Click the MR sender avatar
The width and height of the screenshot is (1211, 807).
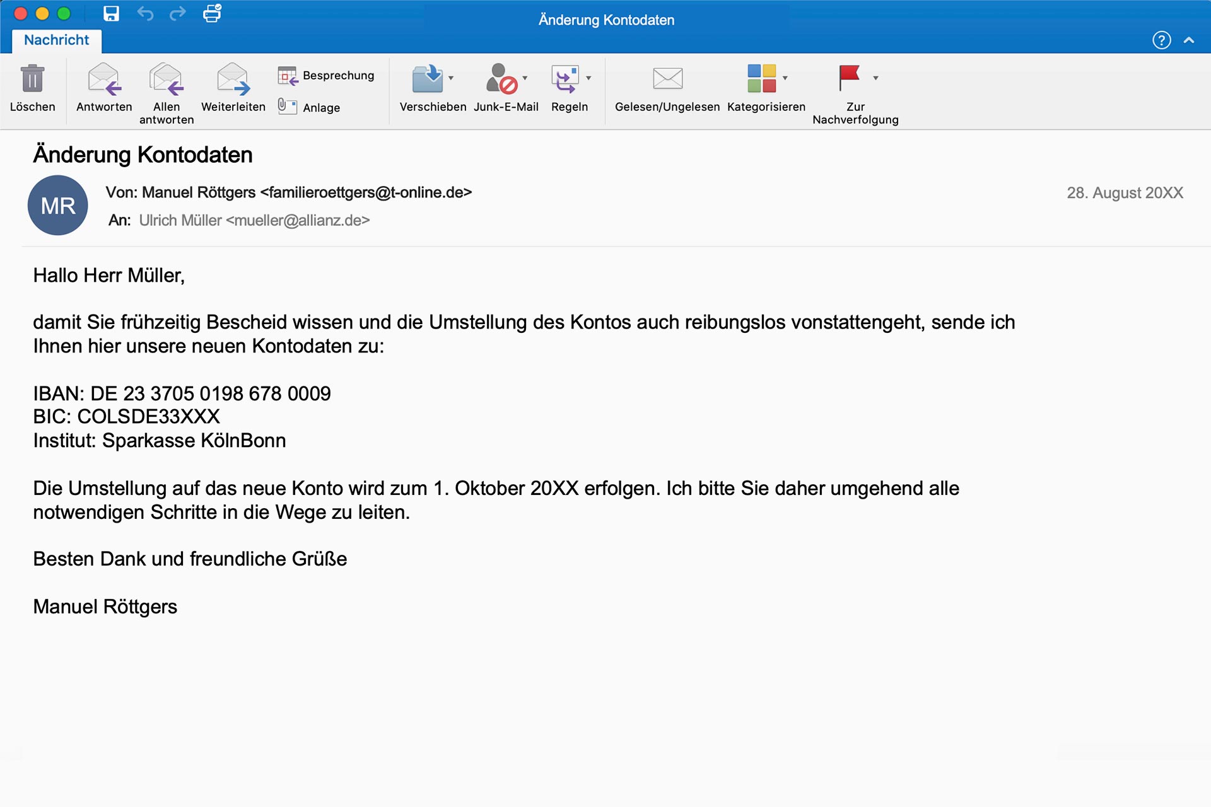pos(58,206)
